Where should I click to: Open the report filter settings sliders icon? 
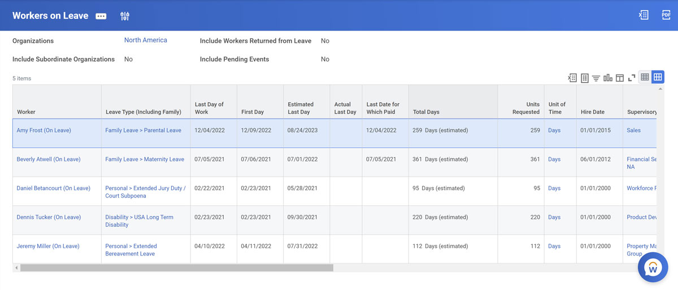[125, 16]
